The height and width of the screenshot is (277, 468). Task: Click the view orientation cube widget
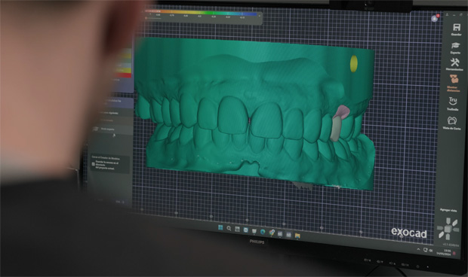point(448,229)
